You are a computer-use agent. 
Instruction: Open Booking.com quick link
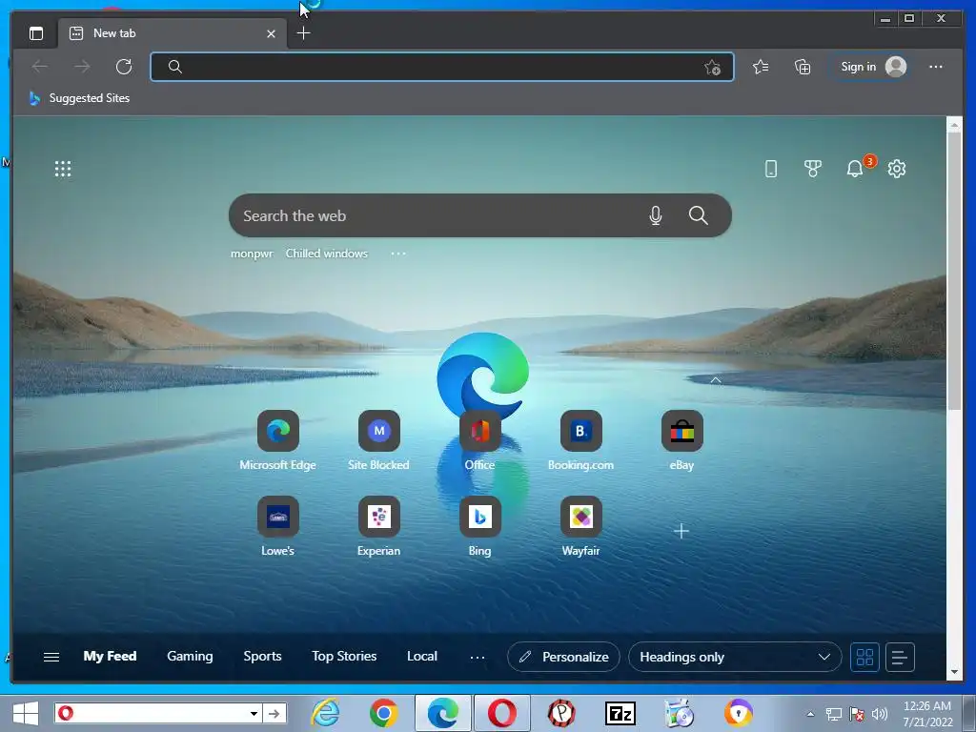(580, 440)
